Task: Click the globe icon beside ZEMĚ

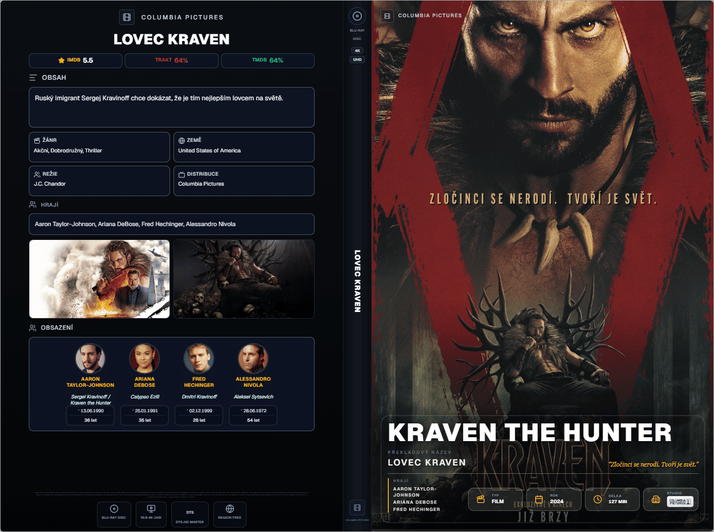Action: point(182,141)
